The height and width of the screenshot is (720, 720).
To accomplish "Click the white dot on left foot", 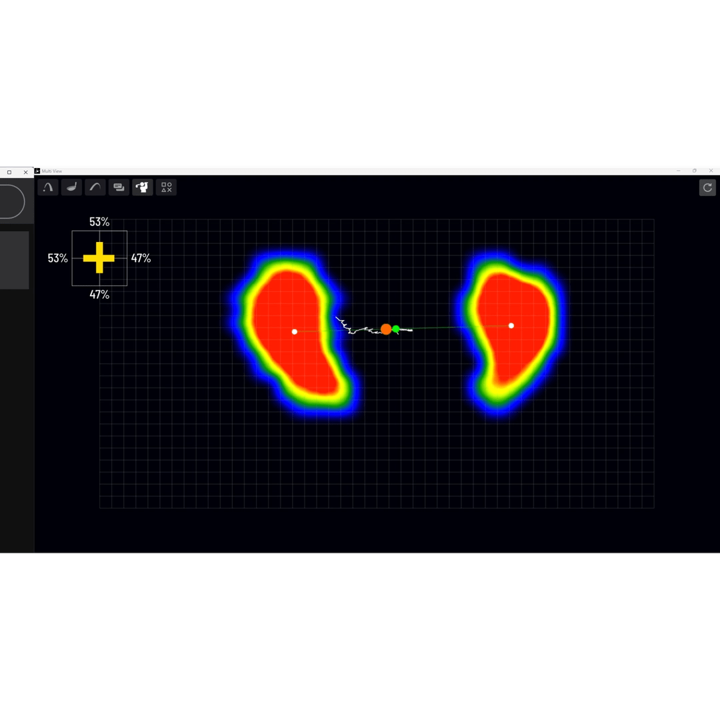I will 295,331.
